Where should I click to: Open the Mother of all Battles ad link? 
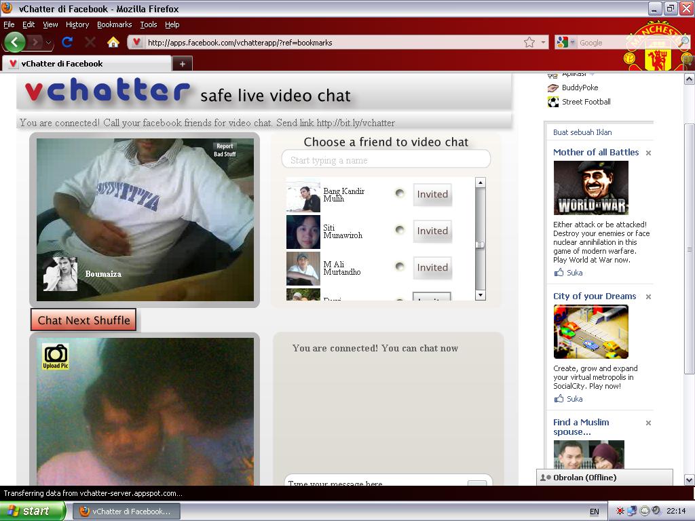tap(596, 152)
